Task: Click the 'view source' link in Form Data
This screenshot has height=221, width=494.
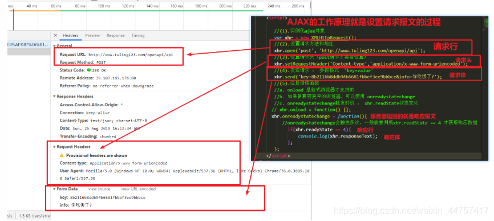Action: tap(99, 189)
